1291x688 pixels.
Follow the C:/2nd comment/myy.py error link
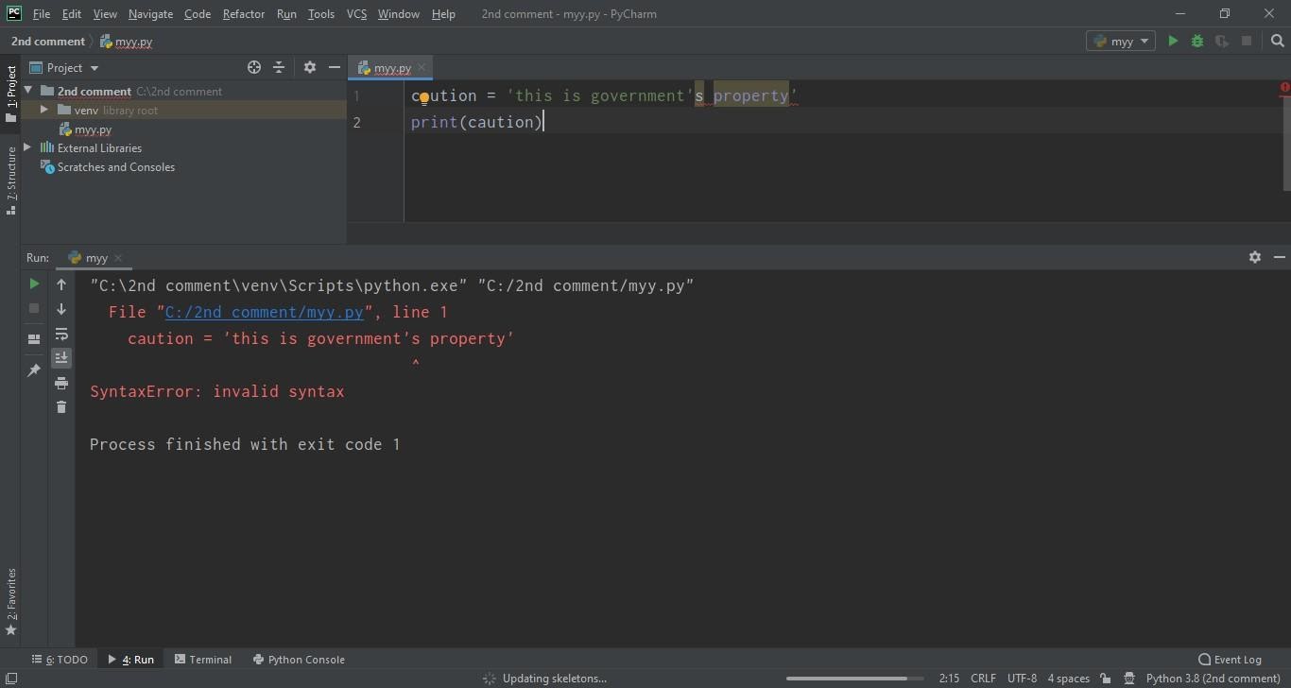tap(265, 312)
